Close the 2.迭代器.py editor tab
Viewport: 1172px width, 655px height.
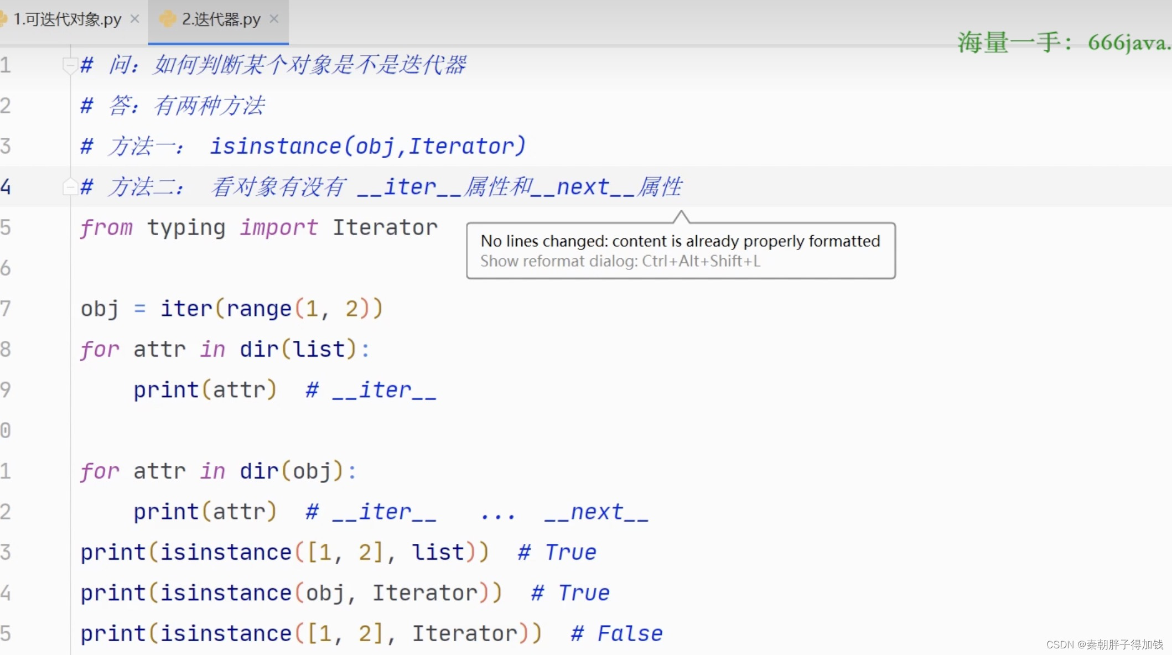point(274,19)
